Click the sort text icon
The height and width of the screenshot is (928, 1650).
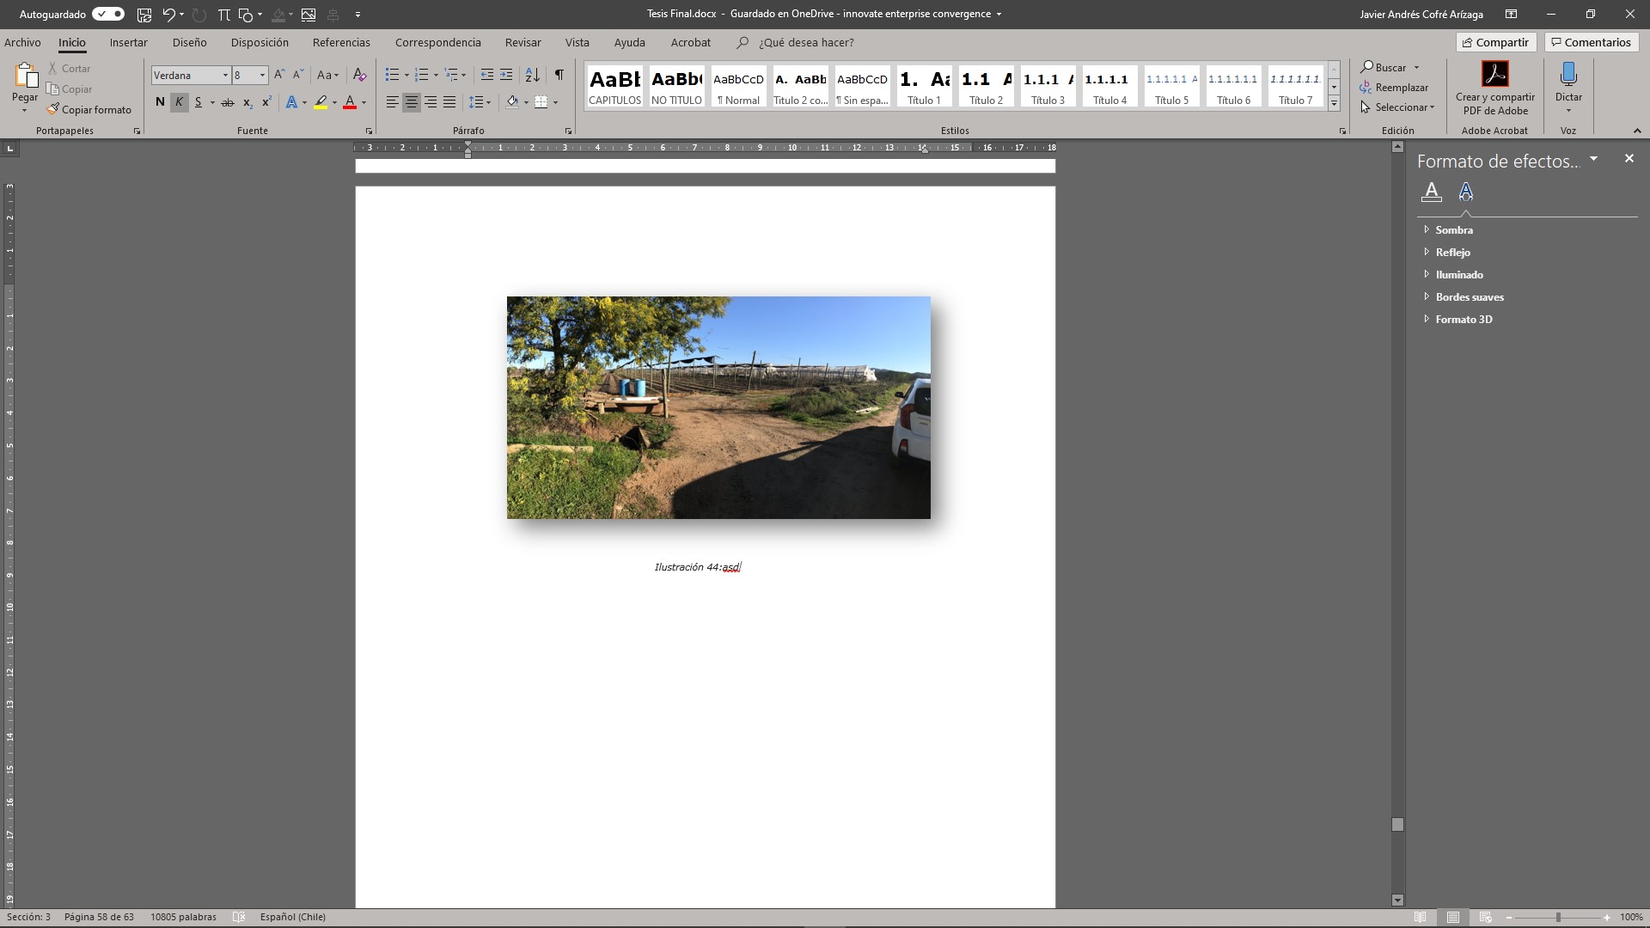pyautogui.click(x=532, y=75)
